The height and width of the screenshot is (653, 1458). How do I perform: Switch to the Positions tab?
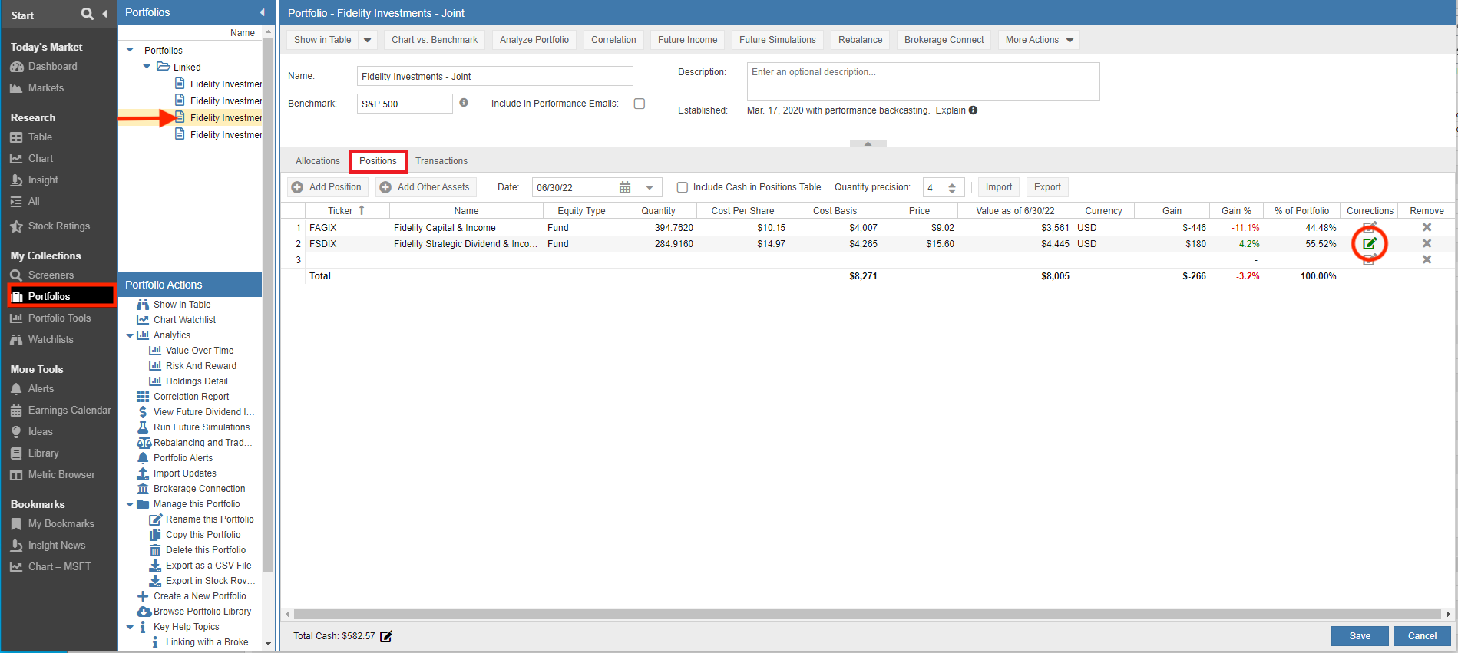click(378, 161)
